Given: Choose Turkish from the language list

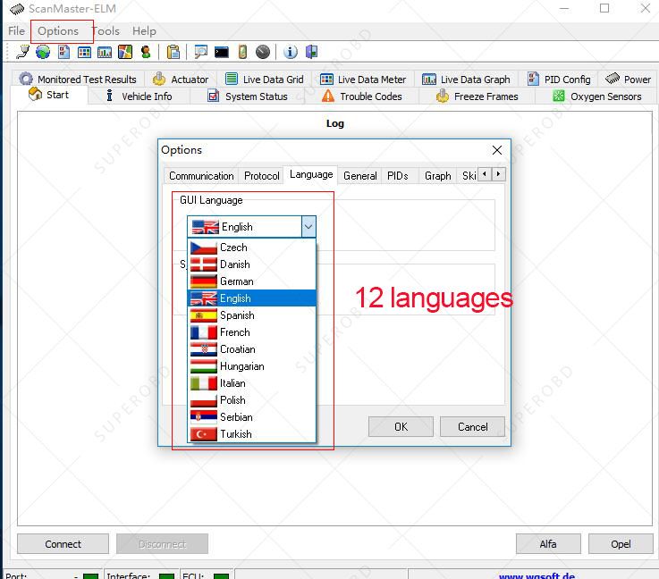Looking at the screenshot, I should pyautogui.click(x=252, y=434).
